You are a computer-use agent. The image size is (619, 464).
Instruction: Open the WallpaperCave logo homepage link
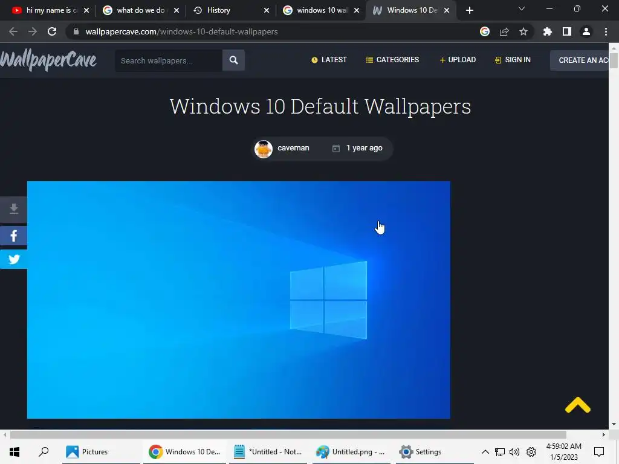(48, 60)
